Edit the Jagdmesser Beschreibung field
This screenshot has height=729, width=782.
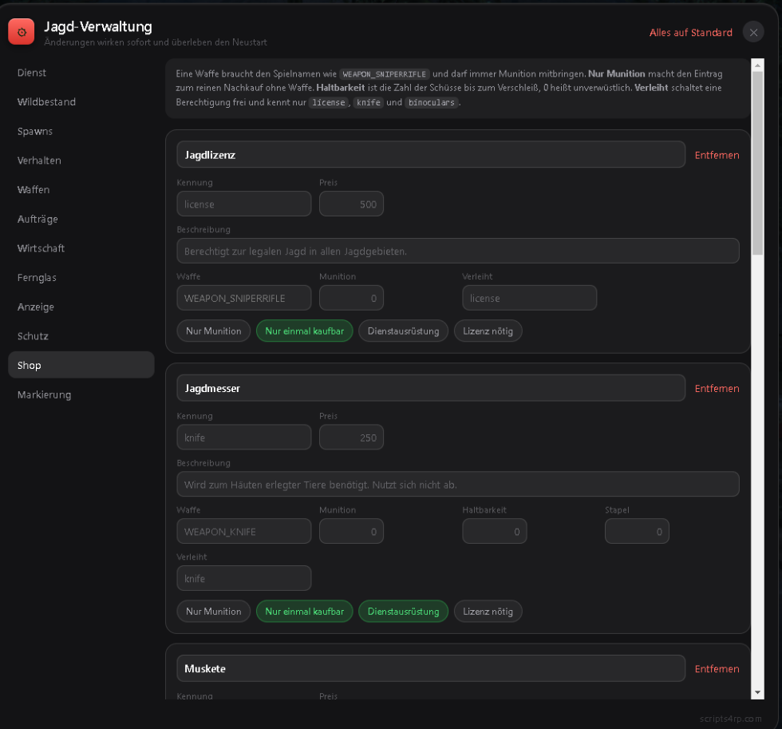click(x=458, y=485)
